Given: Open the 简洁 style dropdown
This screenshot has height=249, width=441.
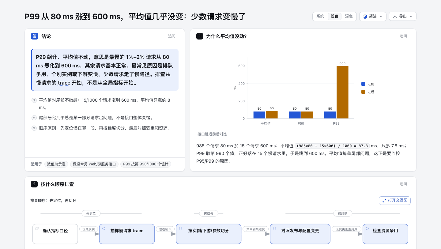Looking at the screenshot, I should (x=373, y=16).
